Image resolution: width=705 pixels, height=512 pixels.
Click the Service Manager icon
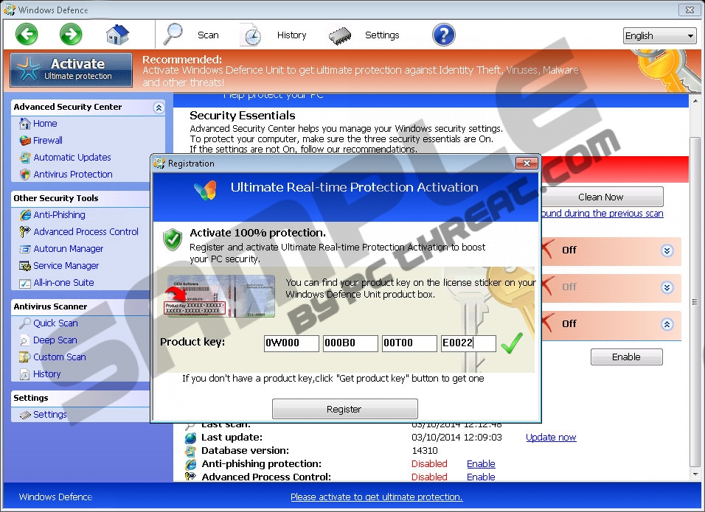(25, 266)
